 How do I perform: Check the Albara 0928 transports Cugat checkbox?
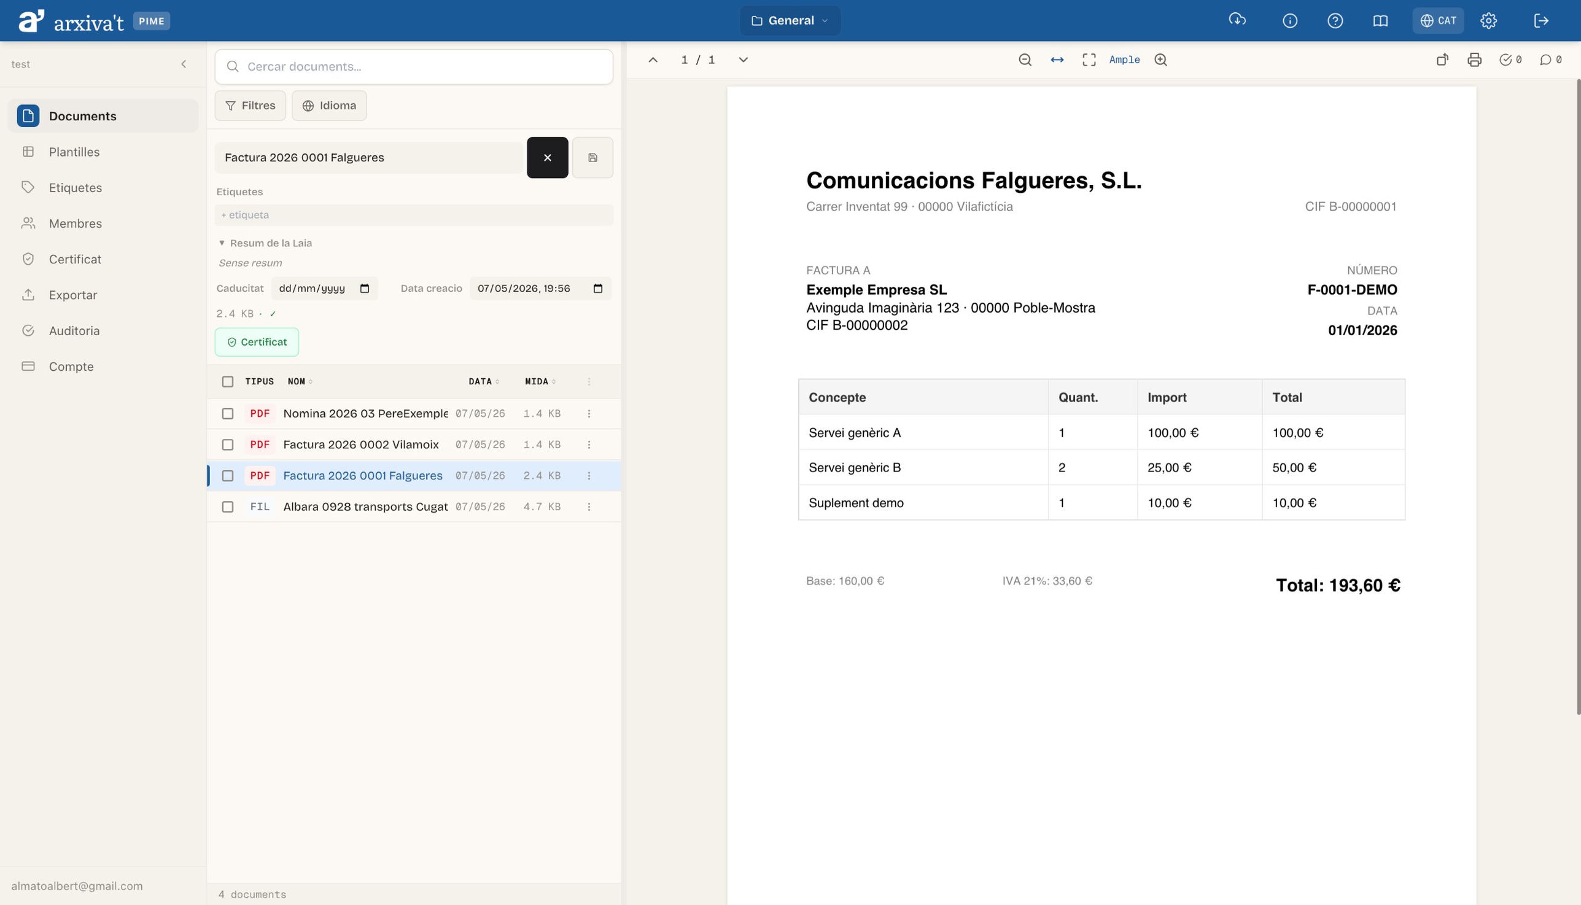click(x=227, y=507)
